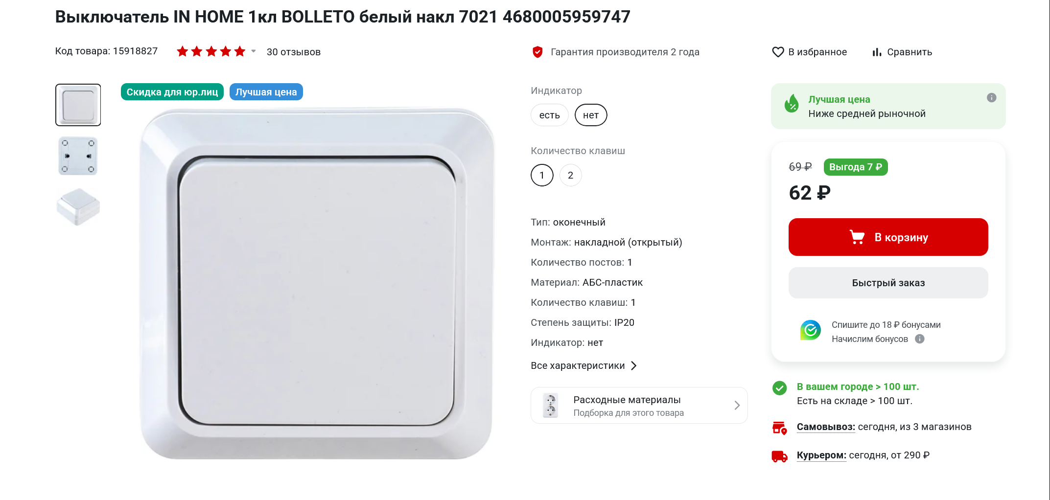Click blue Лучшая цена badge
Screen dimensions: 1050x500
[x=266, y=92]
